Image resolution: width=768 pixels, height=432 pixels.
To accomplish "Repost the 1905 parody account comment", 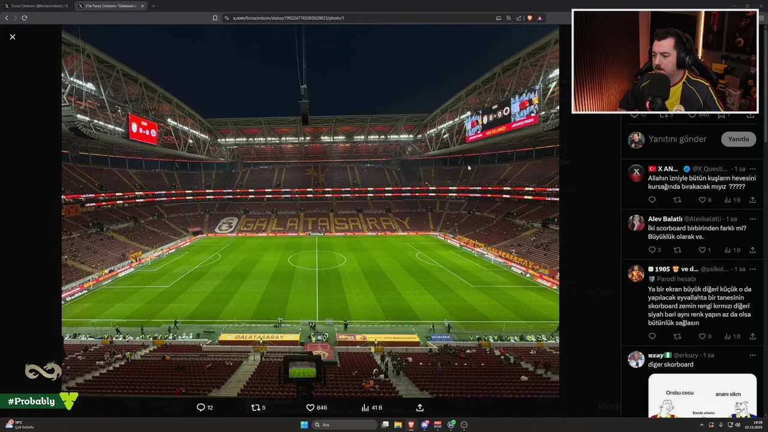I will 677,337.
